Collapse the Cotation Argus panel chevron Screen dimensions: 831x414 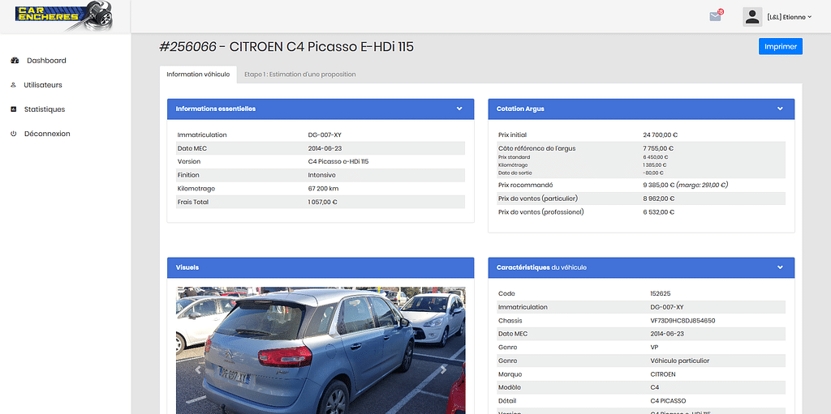[x=780, y=109]
